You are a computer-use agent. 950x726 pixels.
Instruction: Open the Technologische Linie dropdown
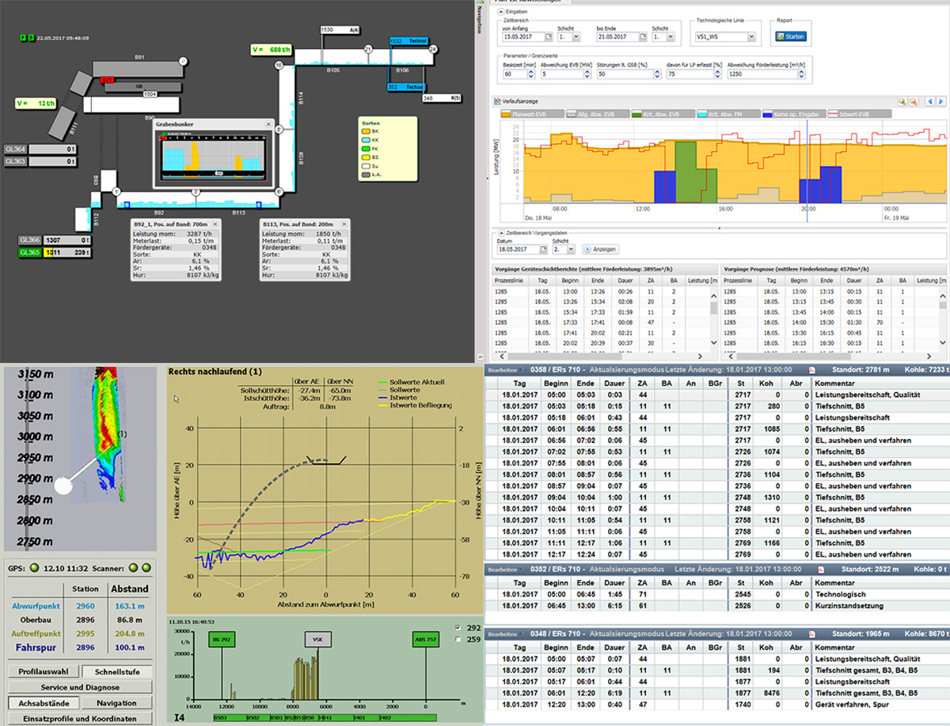tap(750, 36)
